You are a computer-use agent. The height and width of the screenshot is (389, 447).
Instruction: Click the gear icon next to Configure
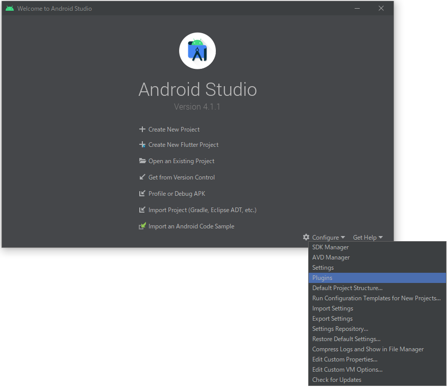click(306, 237)
